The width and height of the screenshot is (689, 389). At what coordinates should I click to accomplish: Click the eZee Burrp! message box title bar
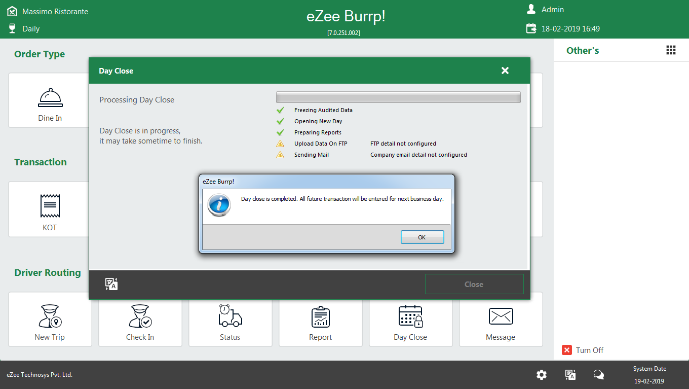326,182
